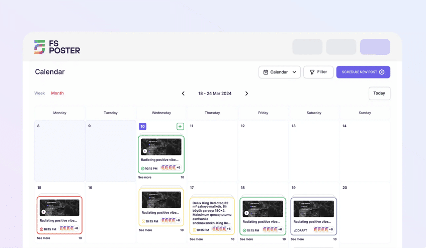Image resolution: width=426 pixels, height=248 pixels.
Task: Switch to Month view tab
Action: coord(57,93)
